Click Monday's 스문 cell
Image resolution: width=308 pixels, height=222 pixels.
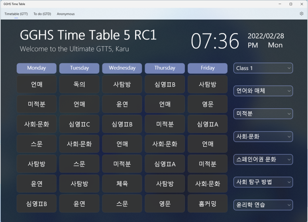point(37,144)
